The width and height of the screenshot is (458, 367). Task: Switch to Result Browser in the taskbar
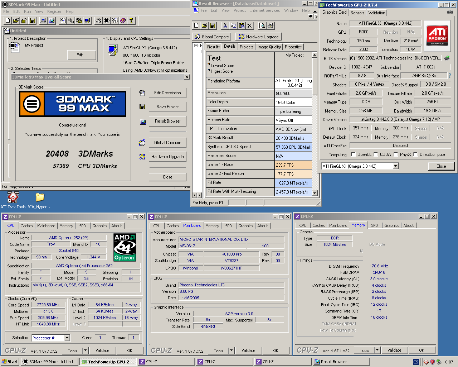tap(341, 362)
